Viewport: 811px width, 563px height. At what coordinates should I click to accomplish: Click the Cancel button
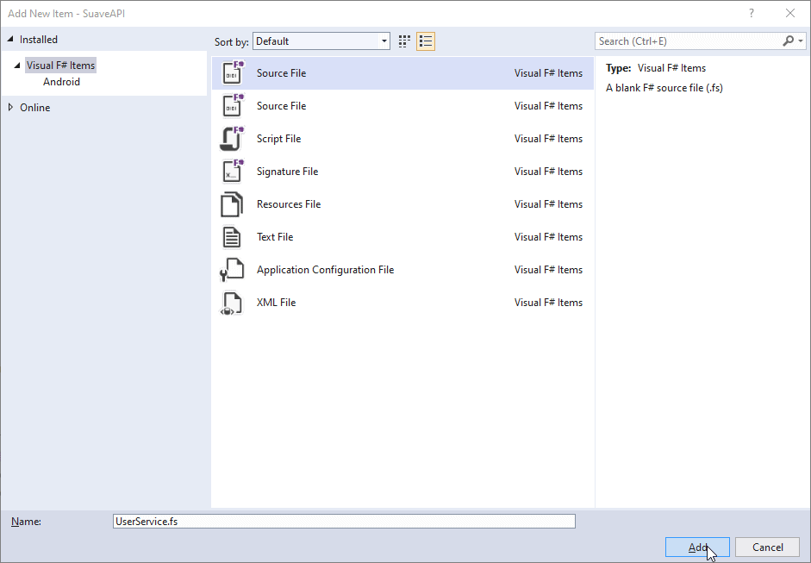point(768,547)
